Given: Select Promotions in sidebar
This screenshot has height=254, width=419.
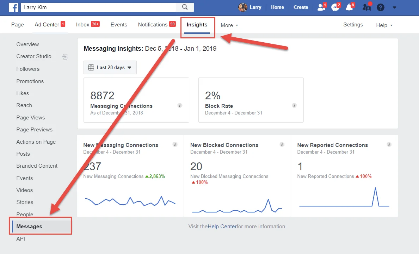Looking at the screenshot, I should pyautogui.click(x=30, y=81).
